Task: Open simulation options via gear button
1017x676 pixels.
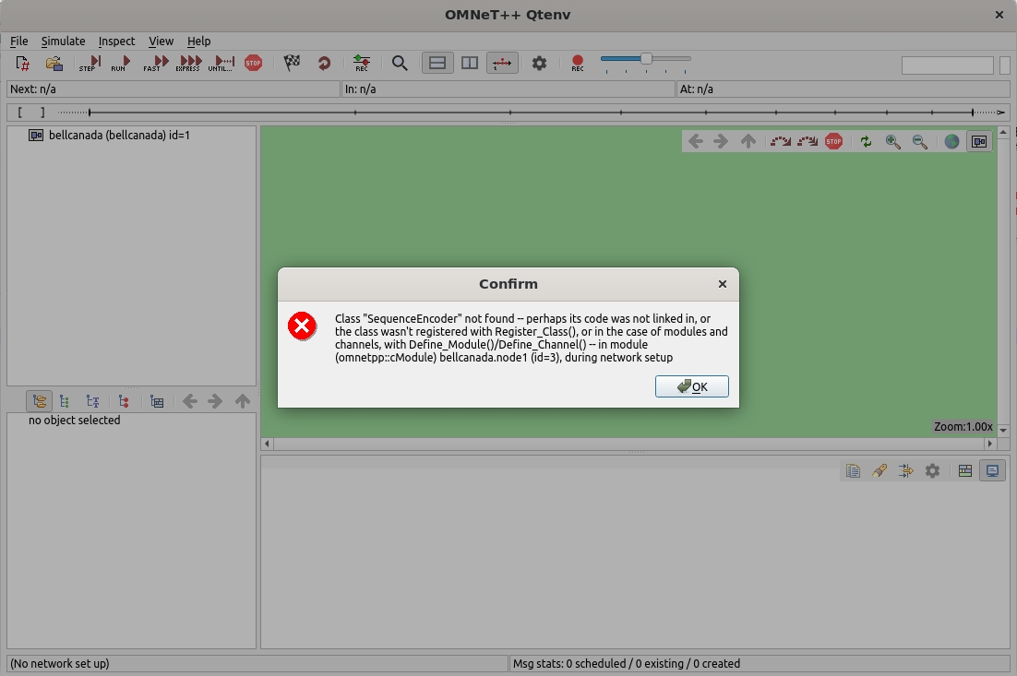Action: (540, 62)
